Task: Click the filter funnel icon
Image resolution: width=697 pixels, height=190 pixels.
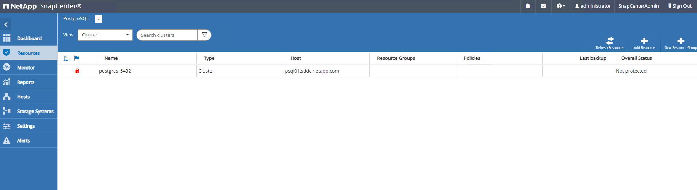Action: click(205, 35)
